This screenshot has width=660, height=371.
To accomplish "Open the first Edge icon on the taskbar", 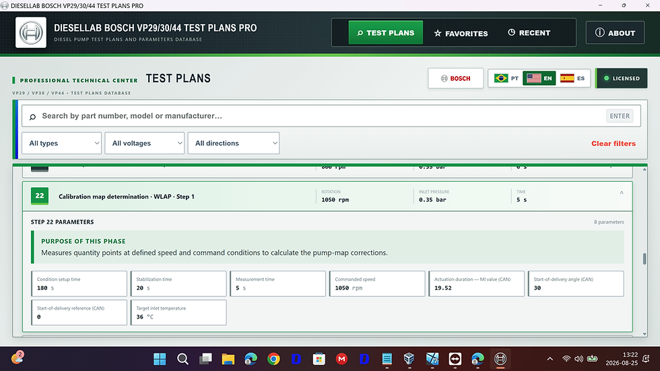I will click(251, 359).
